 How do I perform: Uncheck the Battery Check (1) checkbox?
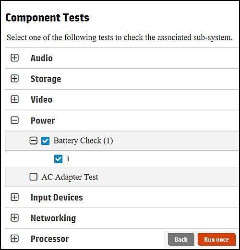45,141
